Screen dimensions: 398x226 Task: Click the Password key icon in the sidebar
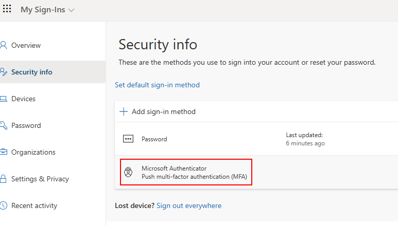coord(4,125)
